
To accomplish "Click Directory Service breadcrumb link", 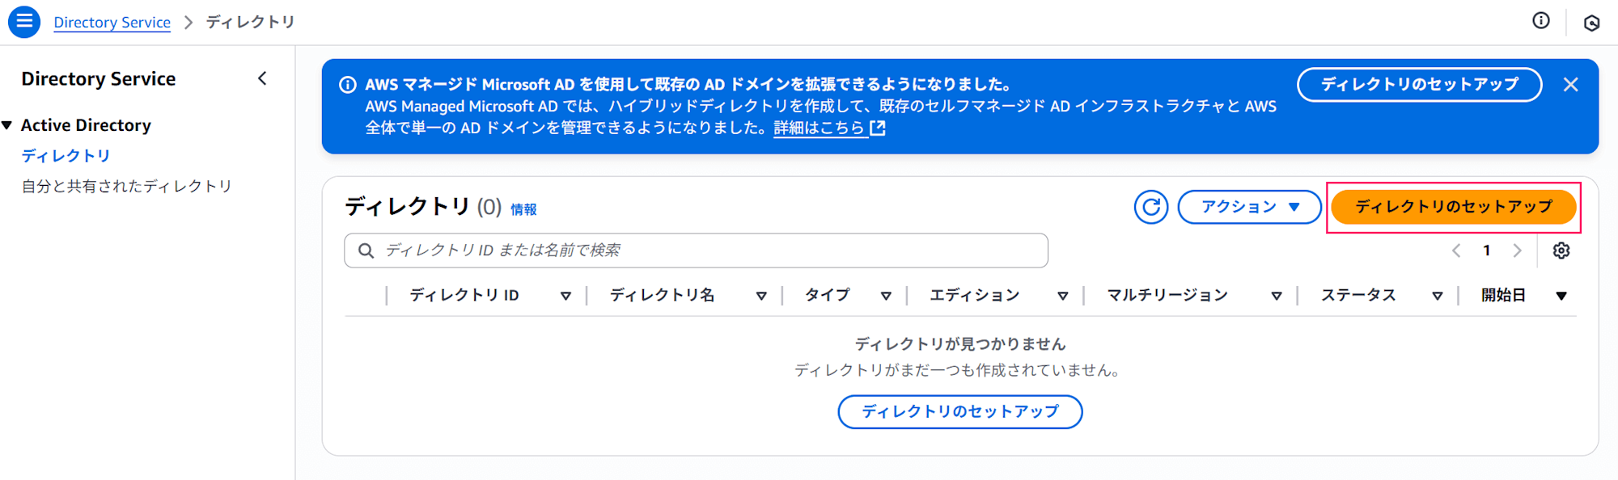I will 112,22.
